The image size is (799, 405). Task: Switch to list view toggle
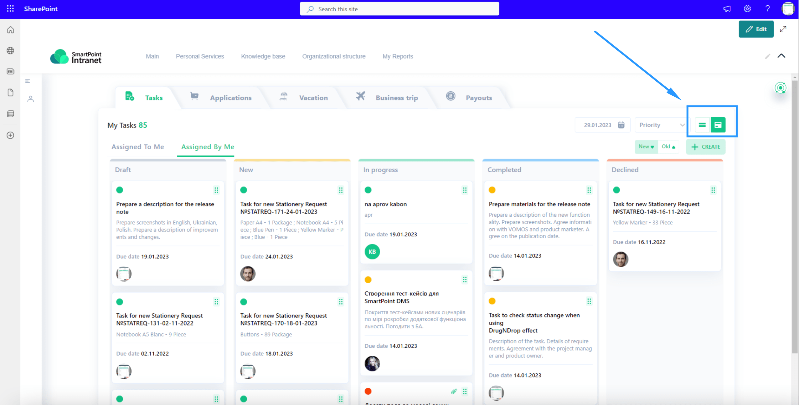point(702,125)
